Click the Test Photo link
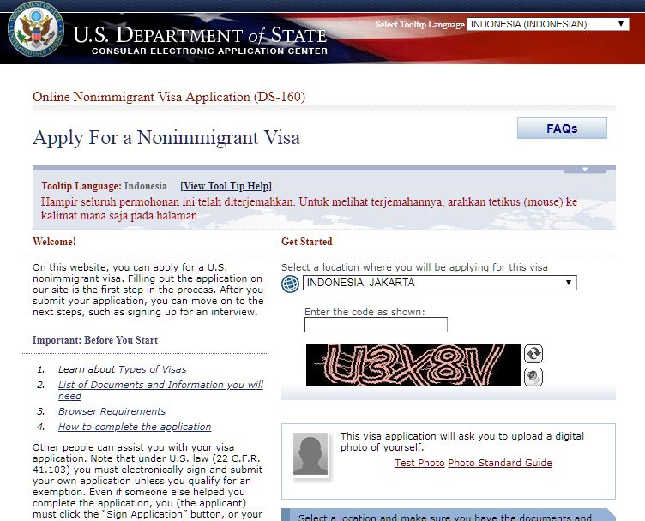Viewport: 645px width, 521px height. coord(419,463)
